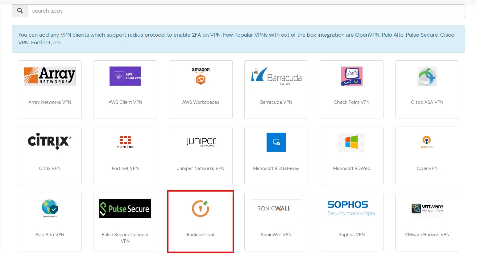This screenshot has height=255, width=477.
Task: Click the Juniper Networks VPN label
Action: click(201, 168)
